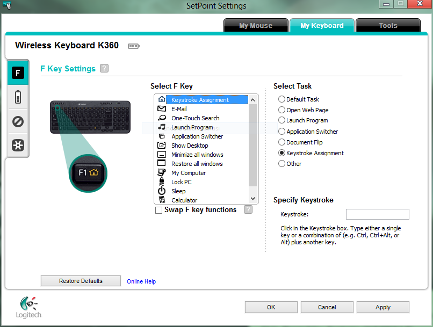Click the help icon beside F Key Settings
This screenshot has width=433, height=327.
(x=104, y=68)
